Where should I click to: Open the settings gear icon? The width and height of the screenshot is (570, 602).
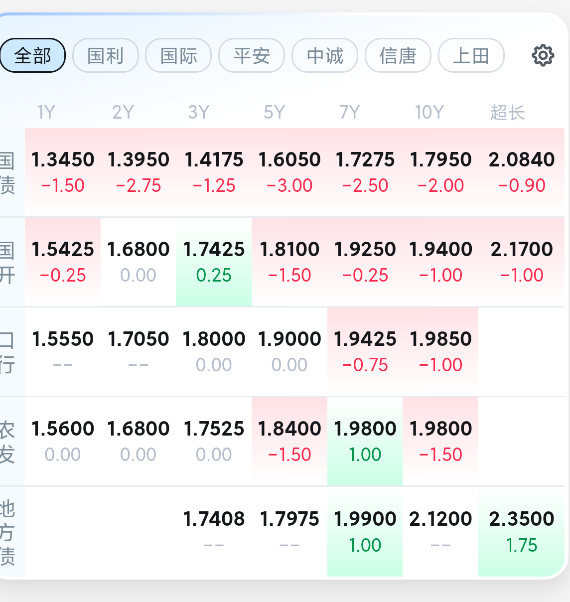[x=543, y=55]
